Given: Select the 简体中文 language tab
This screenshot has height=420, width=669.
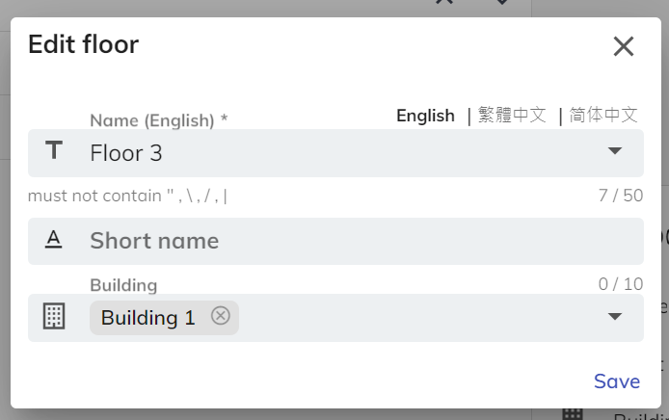Looking at the screenshot, I should coord(603,116).
